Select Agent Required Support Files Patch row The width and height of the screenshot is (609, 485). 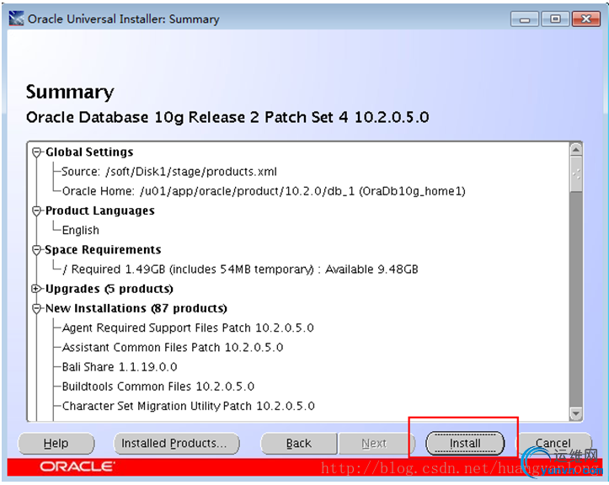coord(188,328)
